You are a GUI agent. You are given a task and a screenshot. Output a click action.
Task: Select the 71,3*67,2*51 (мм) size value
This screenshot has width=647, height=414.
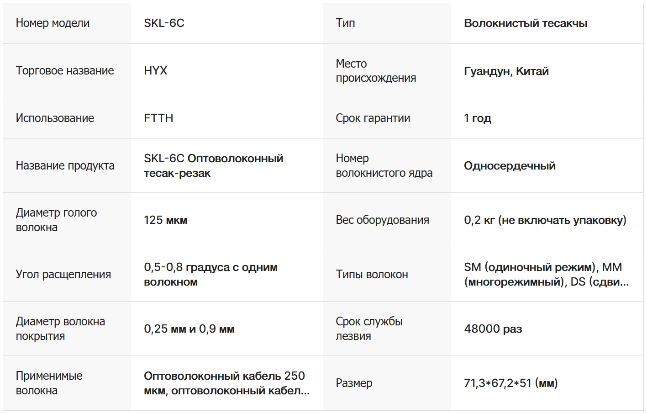510,383
